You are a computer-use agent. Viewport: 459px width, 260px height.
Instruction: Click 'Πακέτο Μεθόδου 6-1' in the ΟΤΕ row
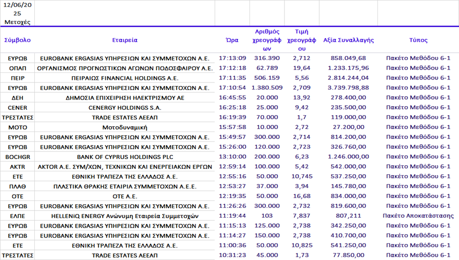[x=418, y=196]
